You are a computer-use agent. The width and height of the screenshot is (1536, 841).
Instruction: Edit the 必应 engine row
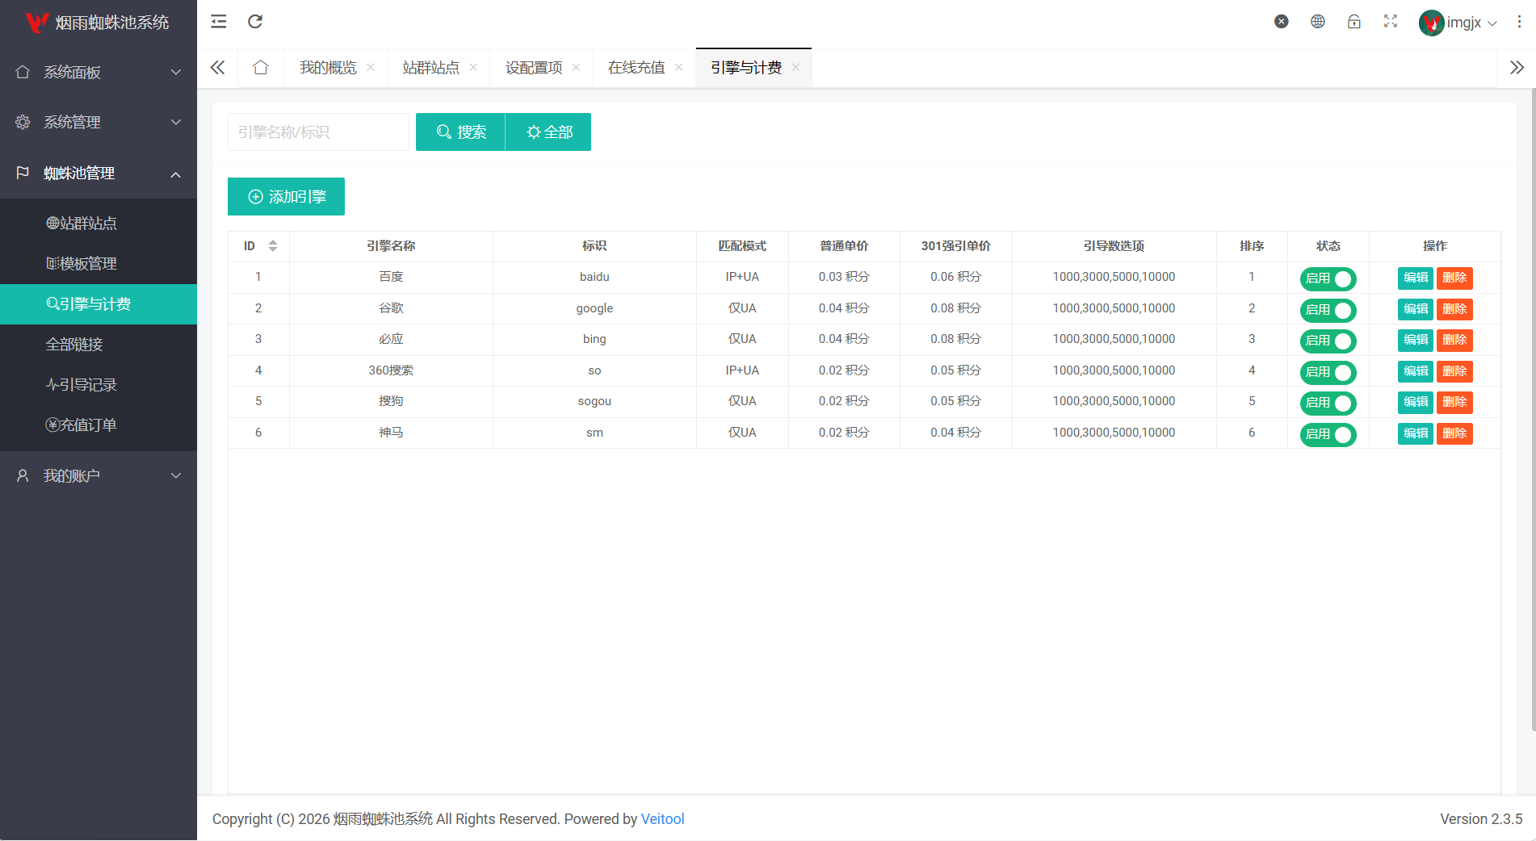pyautogui.click(x=1416, y=340)
